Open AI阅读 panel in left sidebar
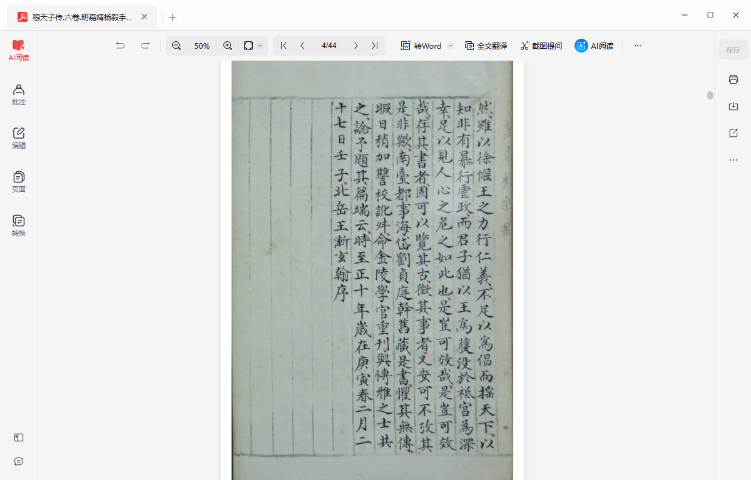 click(19, 50)
